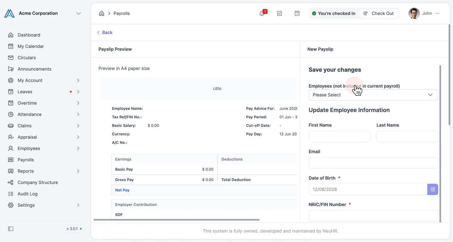This screenshot has height=242, width=453.
Task: Click the payslip preview horizontal scrollbar
Action: 176,220
